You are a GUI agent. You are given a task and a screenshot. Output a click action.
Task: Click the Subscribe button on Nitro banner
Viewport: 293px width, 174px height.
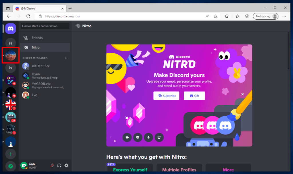click(x=166, y=96)
